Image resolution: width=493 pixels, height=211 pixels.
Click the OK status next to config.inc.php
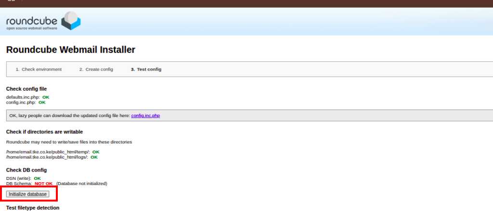pos(42,102)
